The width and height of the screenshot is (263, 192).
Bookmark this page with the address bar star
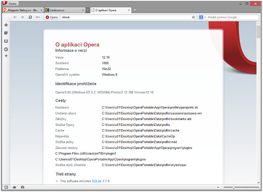click(193, 17)
